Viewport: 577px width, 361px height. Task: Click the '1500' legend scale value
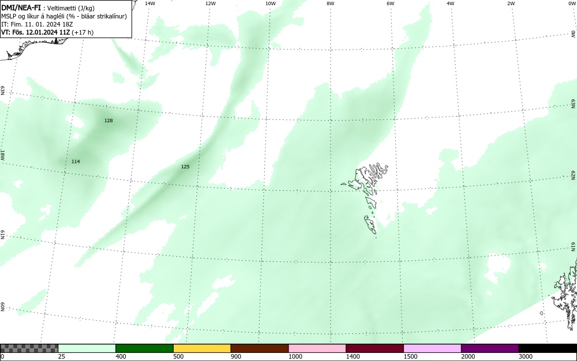click(x=410, y=356)
